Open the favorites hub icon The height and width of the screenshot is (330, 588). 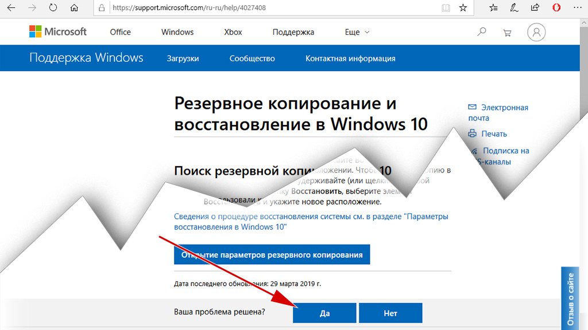pos(493,7)
